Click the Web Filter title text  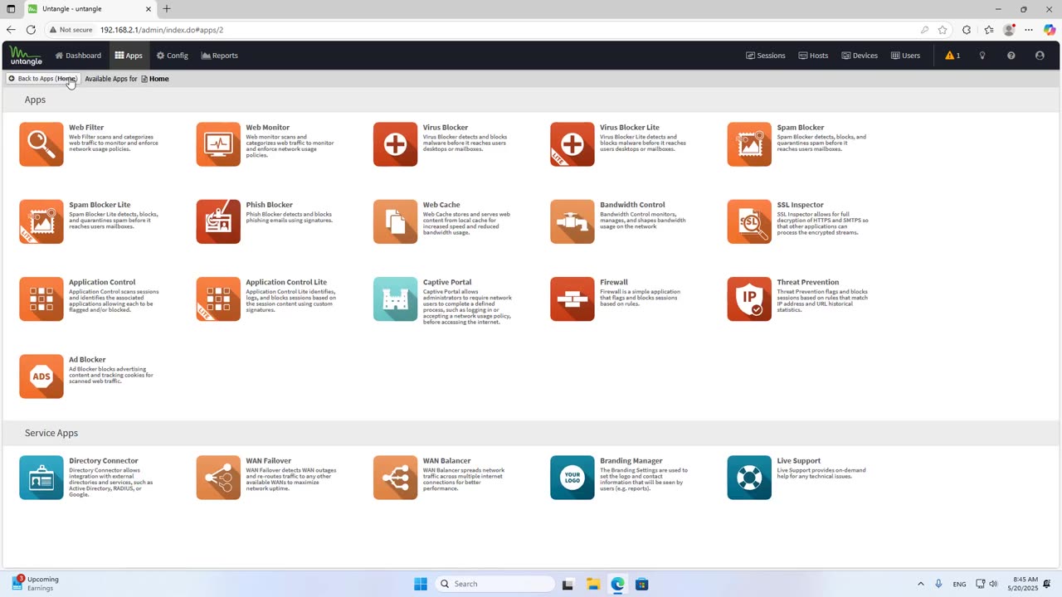(86, 128)
